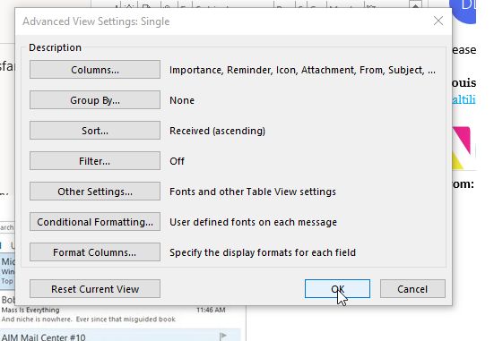
Task: Open the blue hyperlink in the reading pane
Action: tap(464, 99)
